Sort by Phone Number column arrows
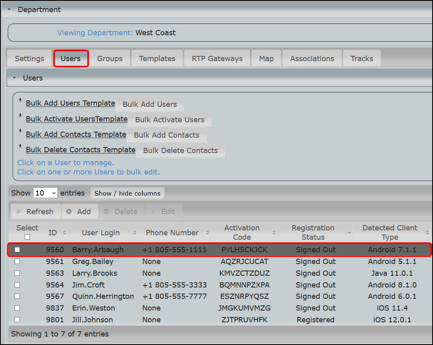 (207, 232)
